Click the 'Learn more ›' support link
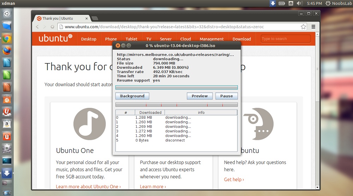 click(153, 186)
